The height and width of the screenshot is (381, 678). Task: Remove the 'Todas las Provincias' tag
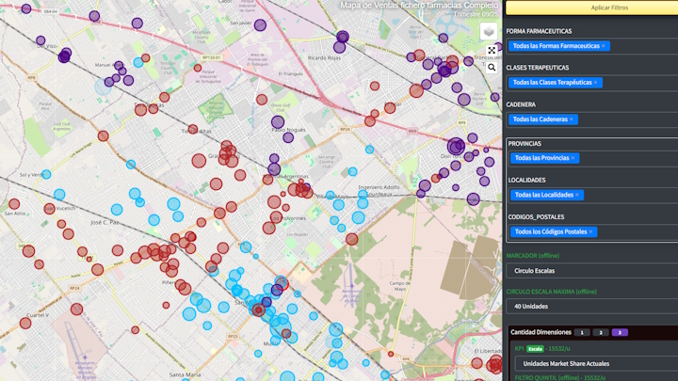573,158
